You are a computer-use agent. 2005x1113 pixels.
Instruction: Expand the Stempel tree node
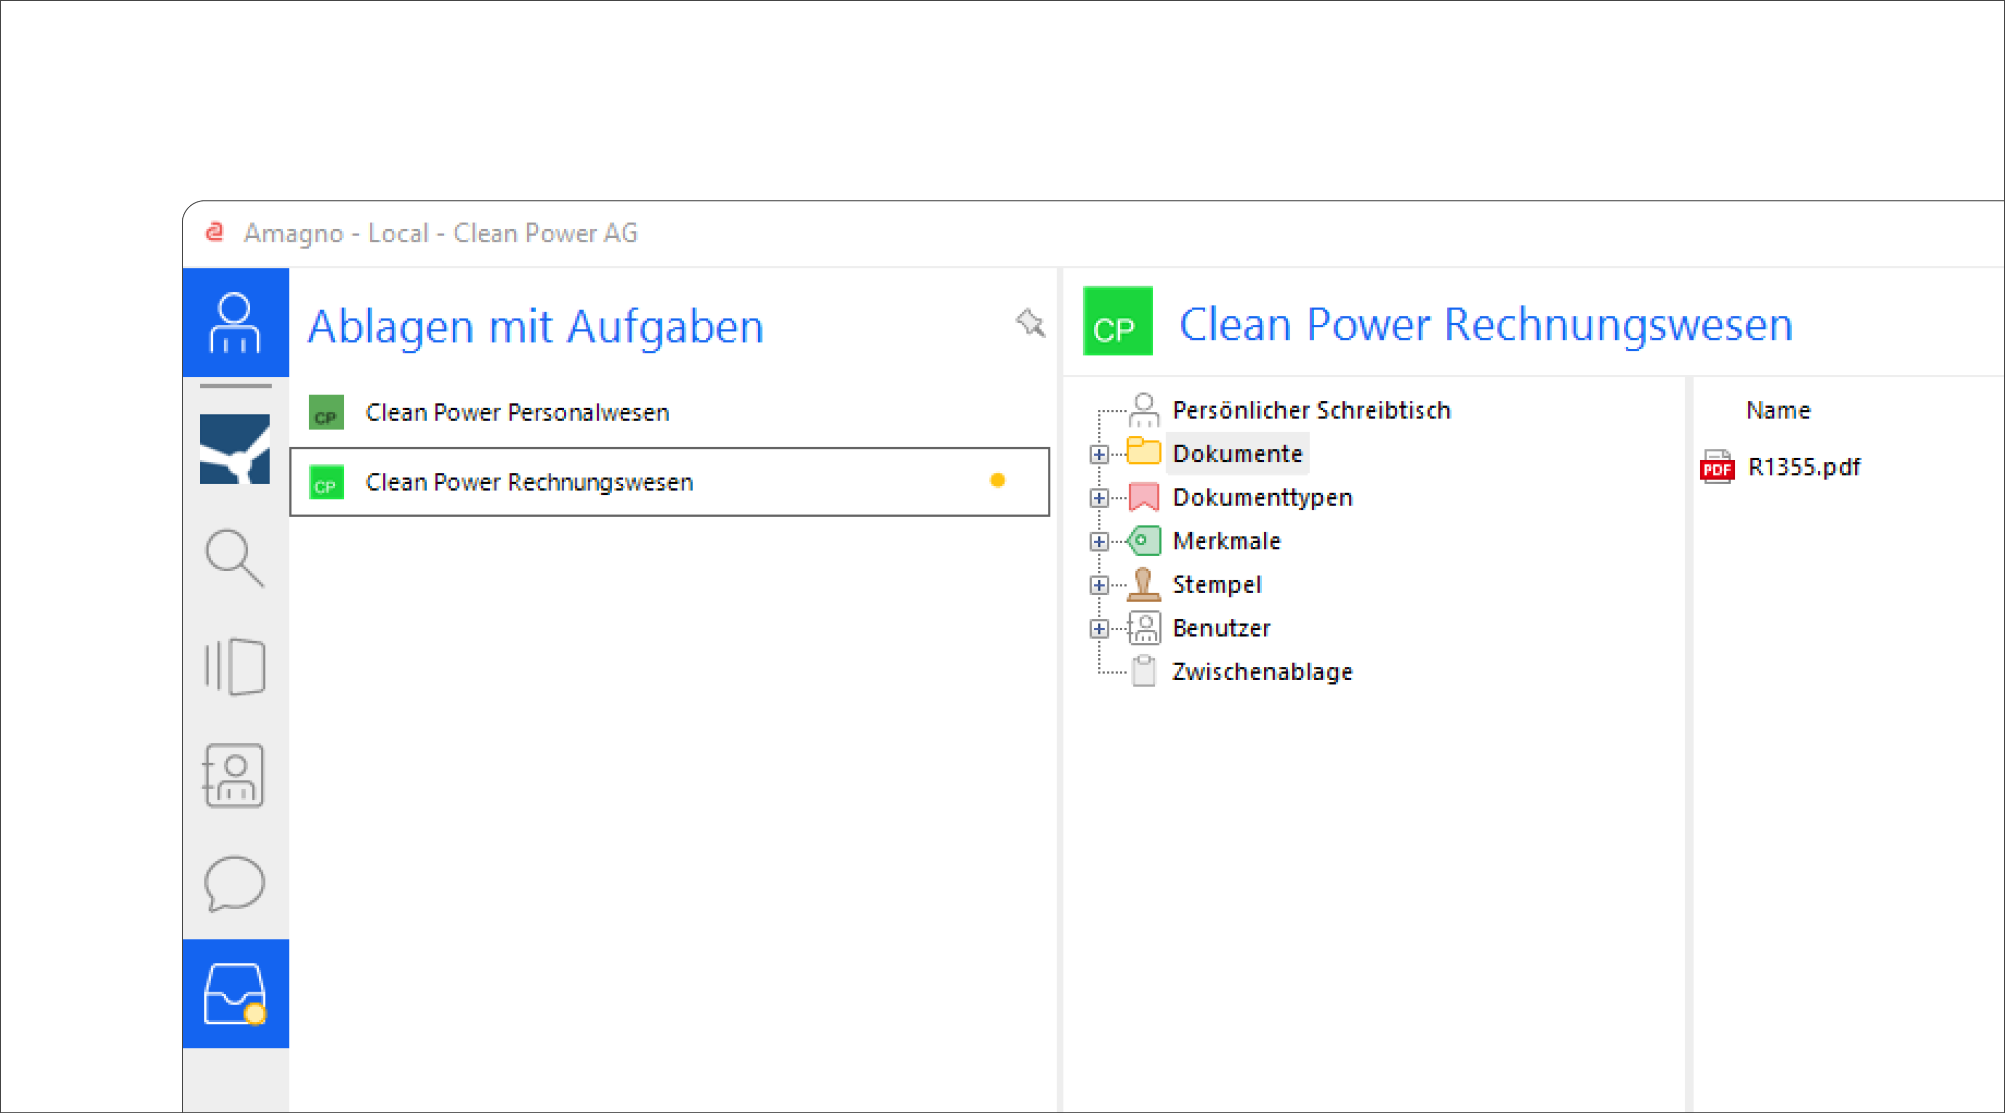pos(1098,585)
